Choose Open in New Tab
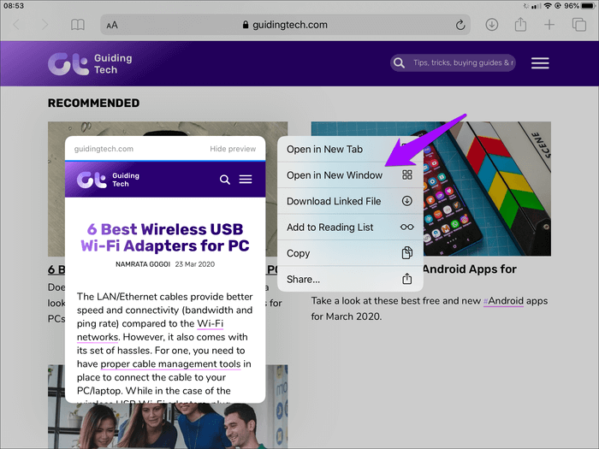Screen dimensions: 599x449 pyautogui.click(x=350, y=150)
